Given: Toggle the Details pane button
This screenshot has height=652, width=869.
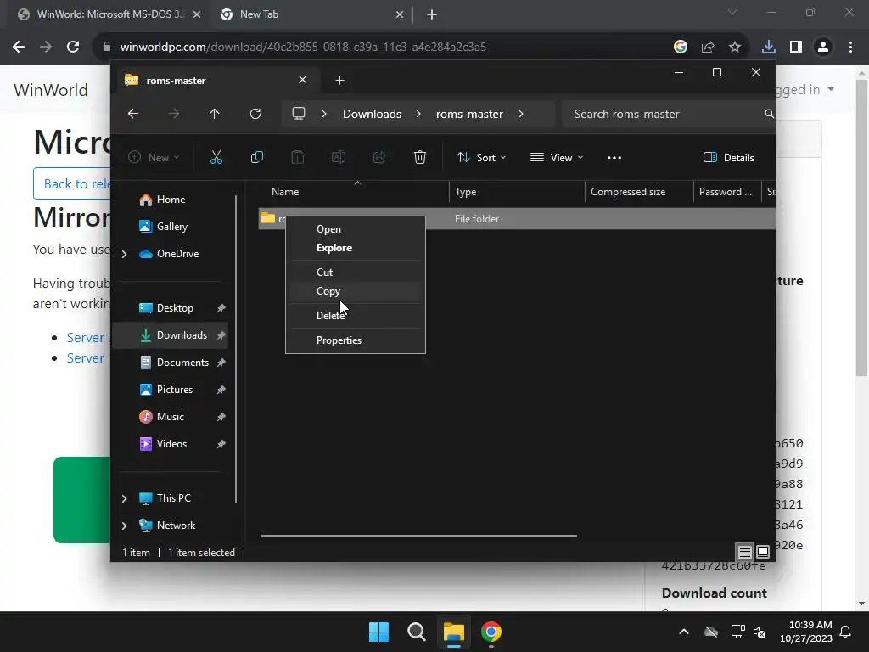Looking at the screenshot, I should pos(728,157).
